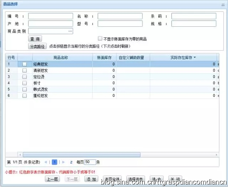The height and width of the screenshot is (187, 228).
Task: Focus the 编号 input field
Action: tap(50, 16)
